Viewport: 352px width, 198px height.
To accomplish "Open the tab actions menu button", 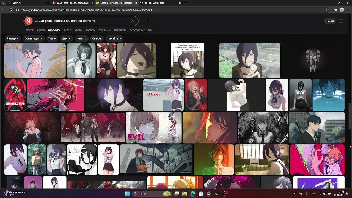I will [4, 3].
